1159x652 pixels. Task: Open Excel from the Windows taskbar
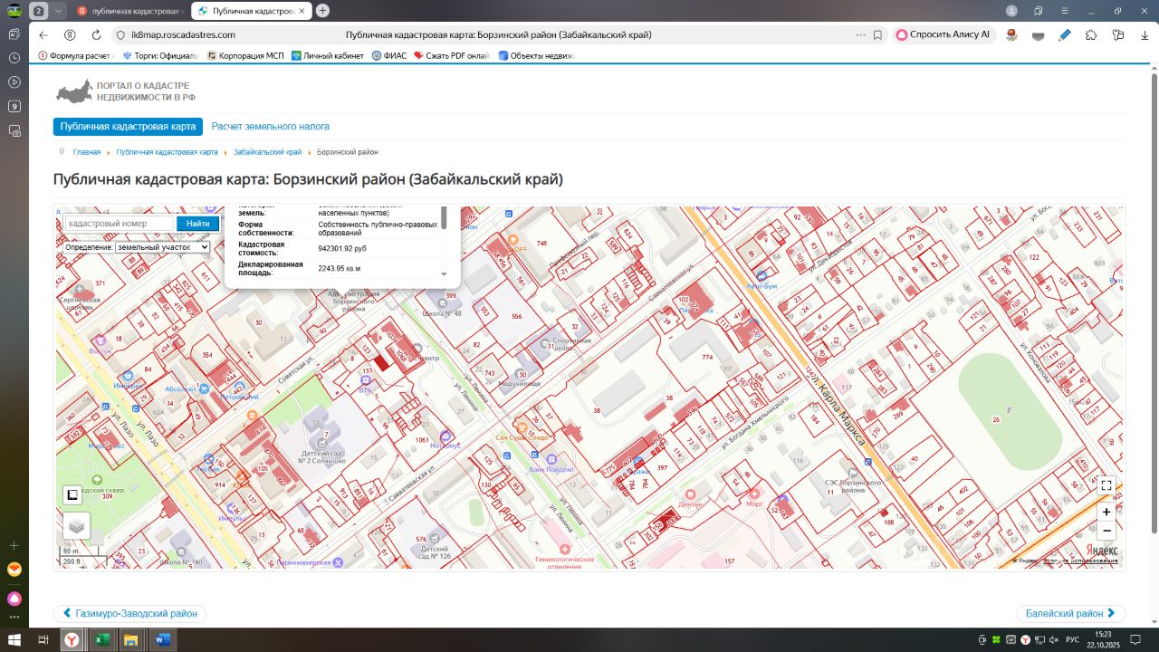pyautogui.click(x=101, y=640)
